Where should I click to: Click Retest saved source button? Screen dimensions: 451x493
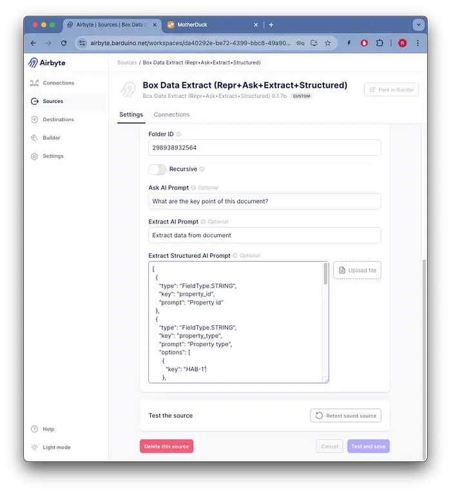click(346, 416)
